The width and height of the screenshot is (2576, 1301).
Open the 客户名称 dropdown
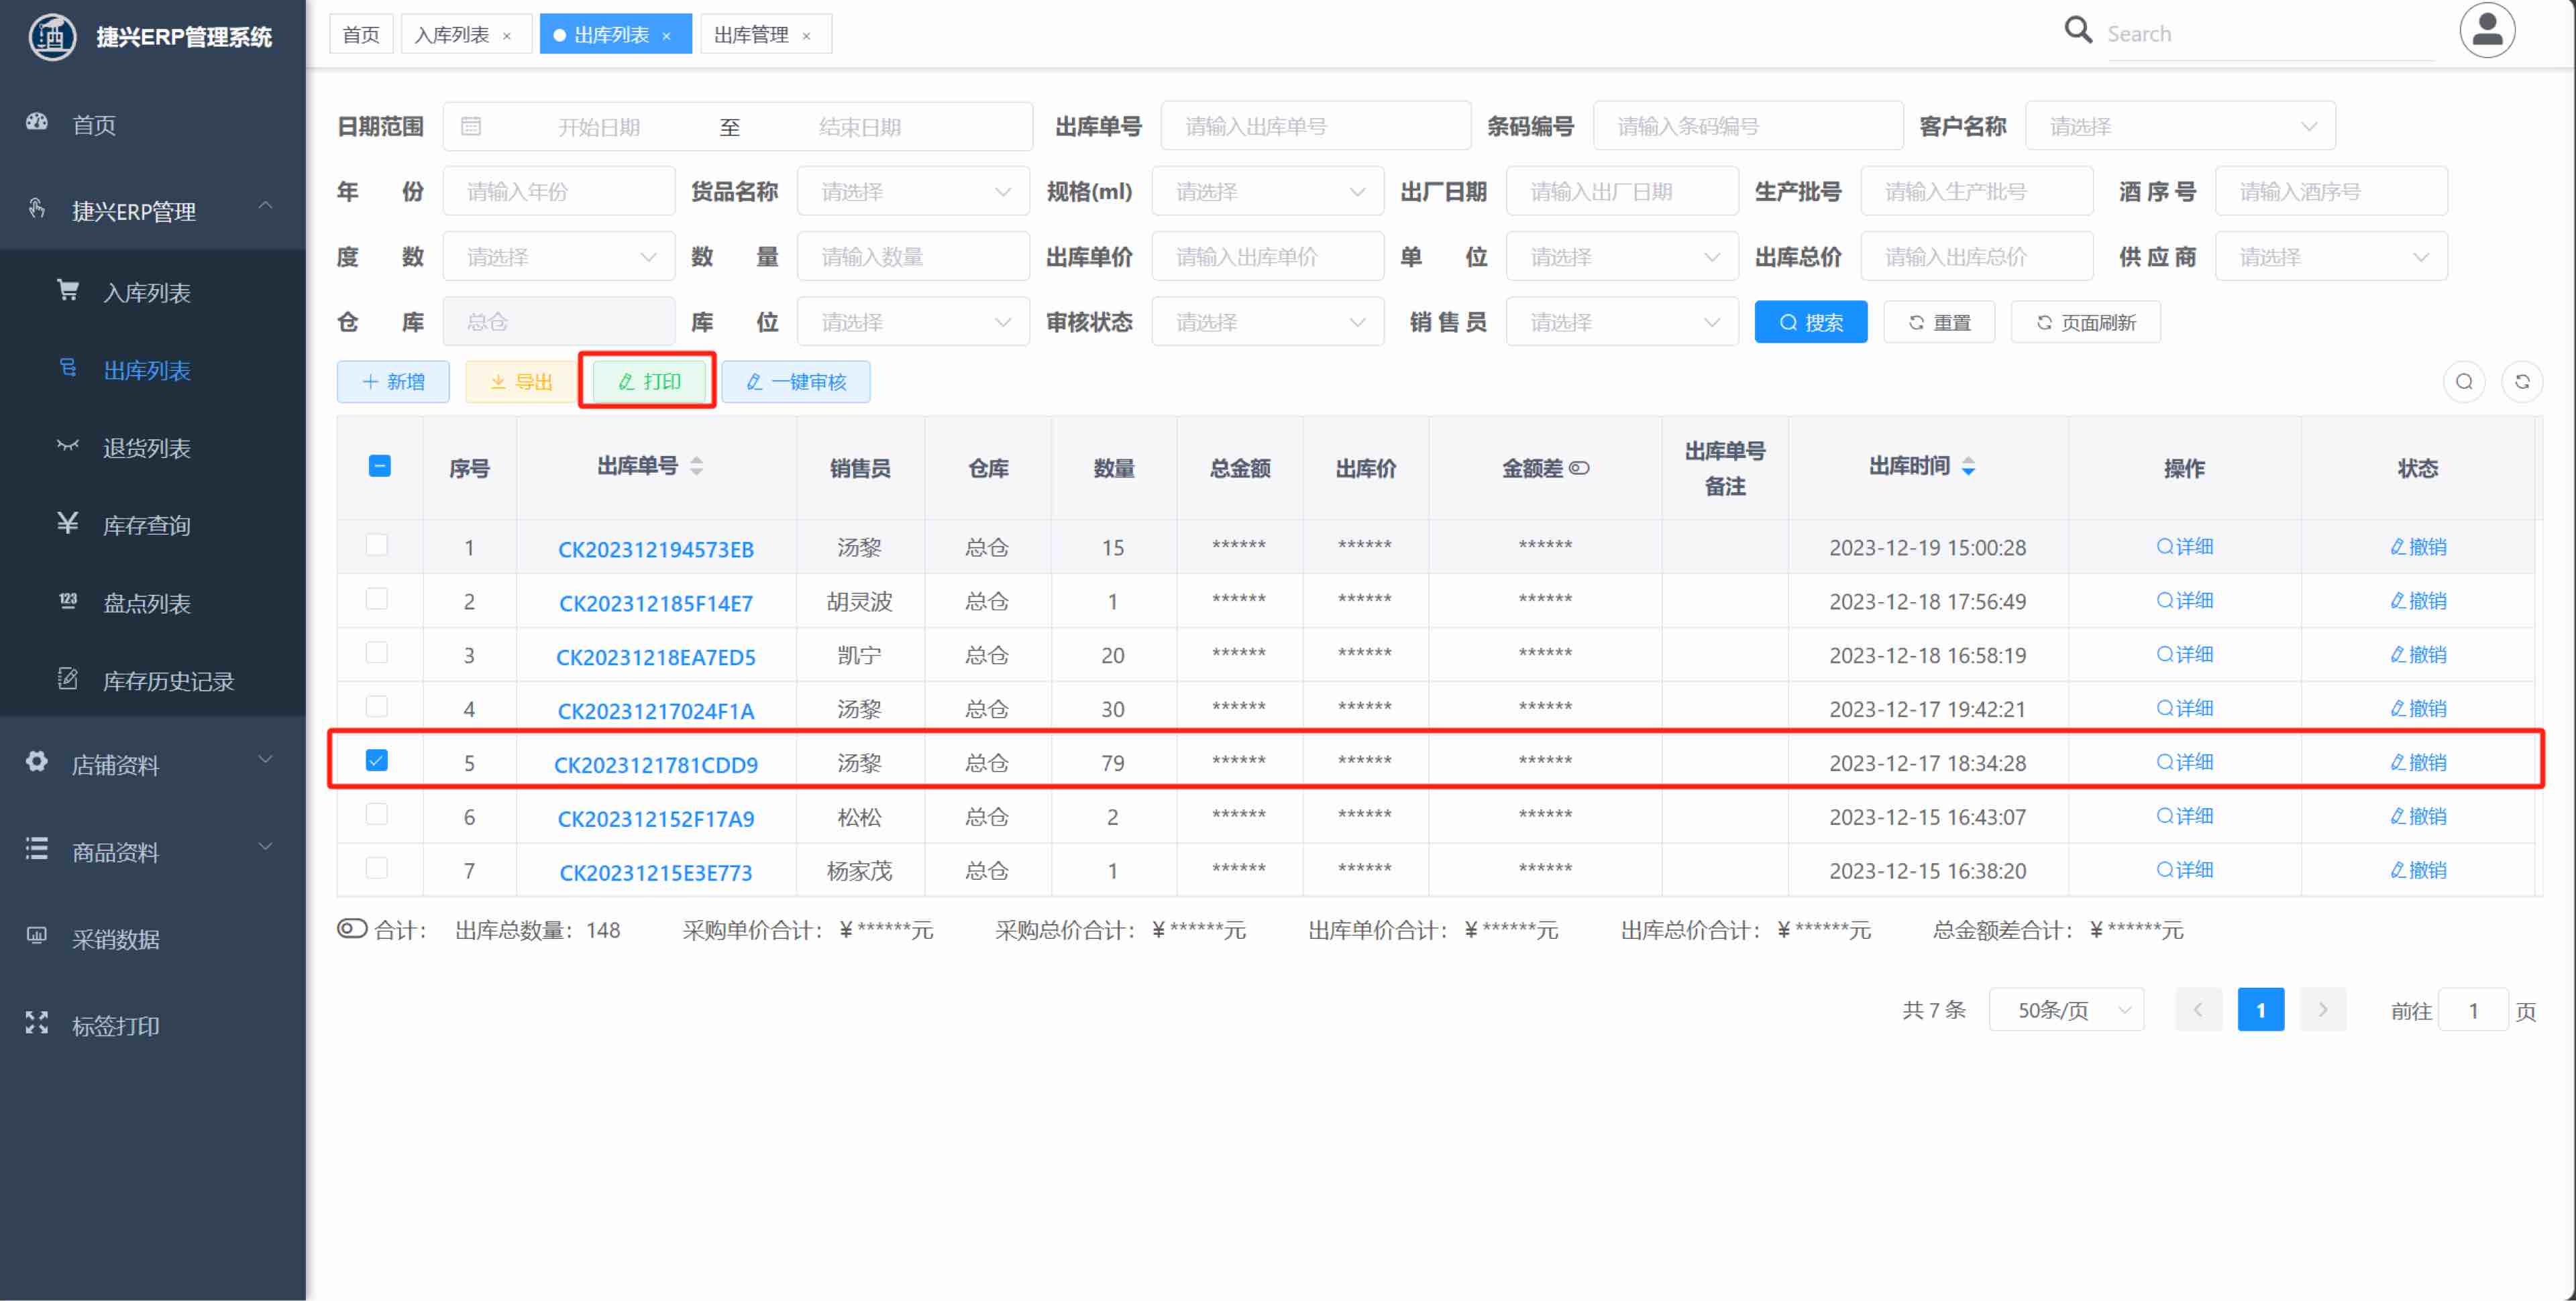tap(2180, 126)
